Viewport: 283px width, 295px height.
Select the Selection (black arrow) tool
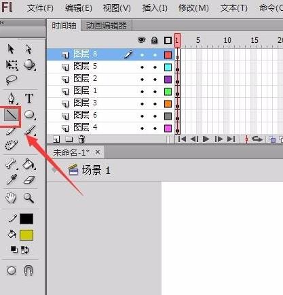pos(11,49)
